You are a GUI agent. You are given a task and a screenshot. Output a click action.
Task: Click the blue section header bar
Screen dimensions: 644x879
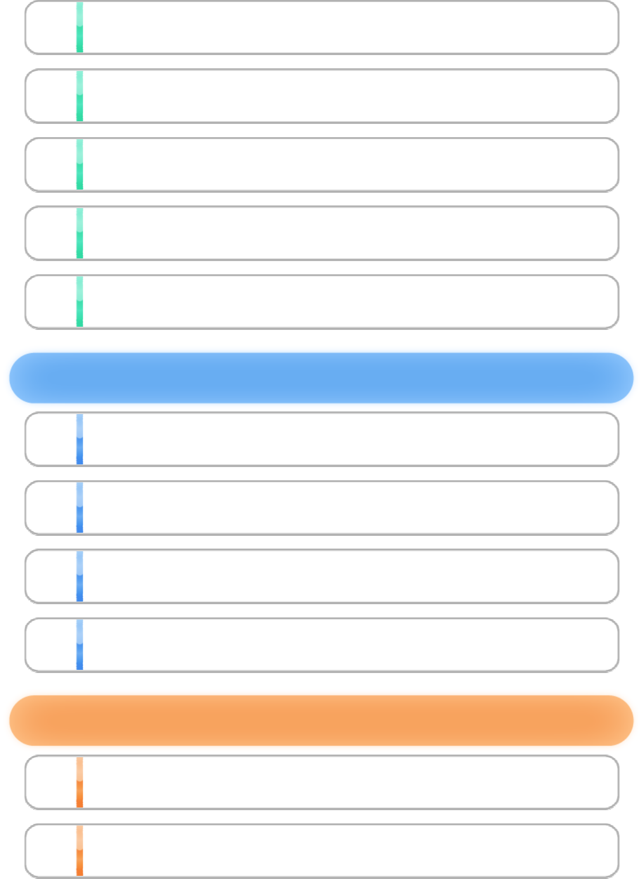pos(321,378)
